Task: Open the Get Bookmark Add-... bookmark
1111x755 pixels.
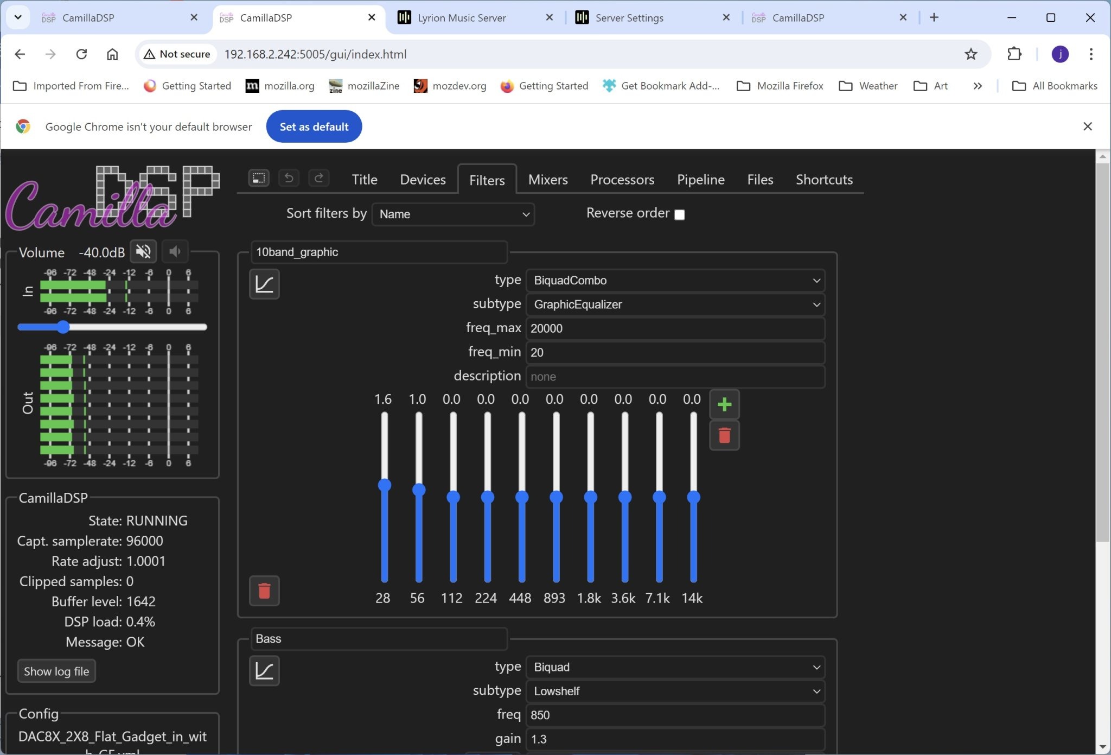Action: (661, 86)
